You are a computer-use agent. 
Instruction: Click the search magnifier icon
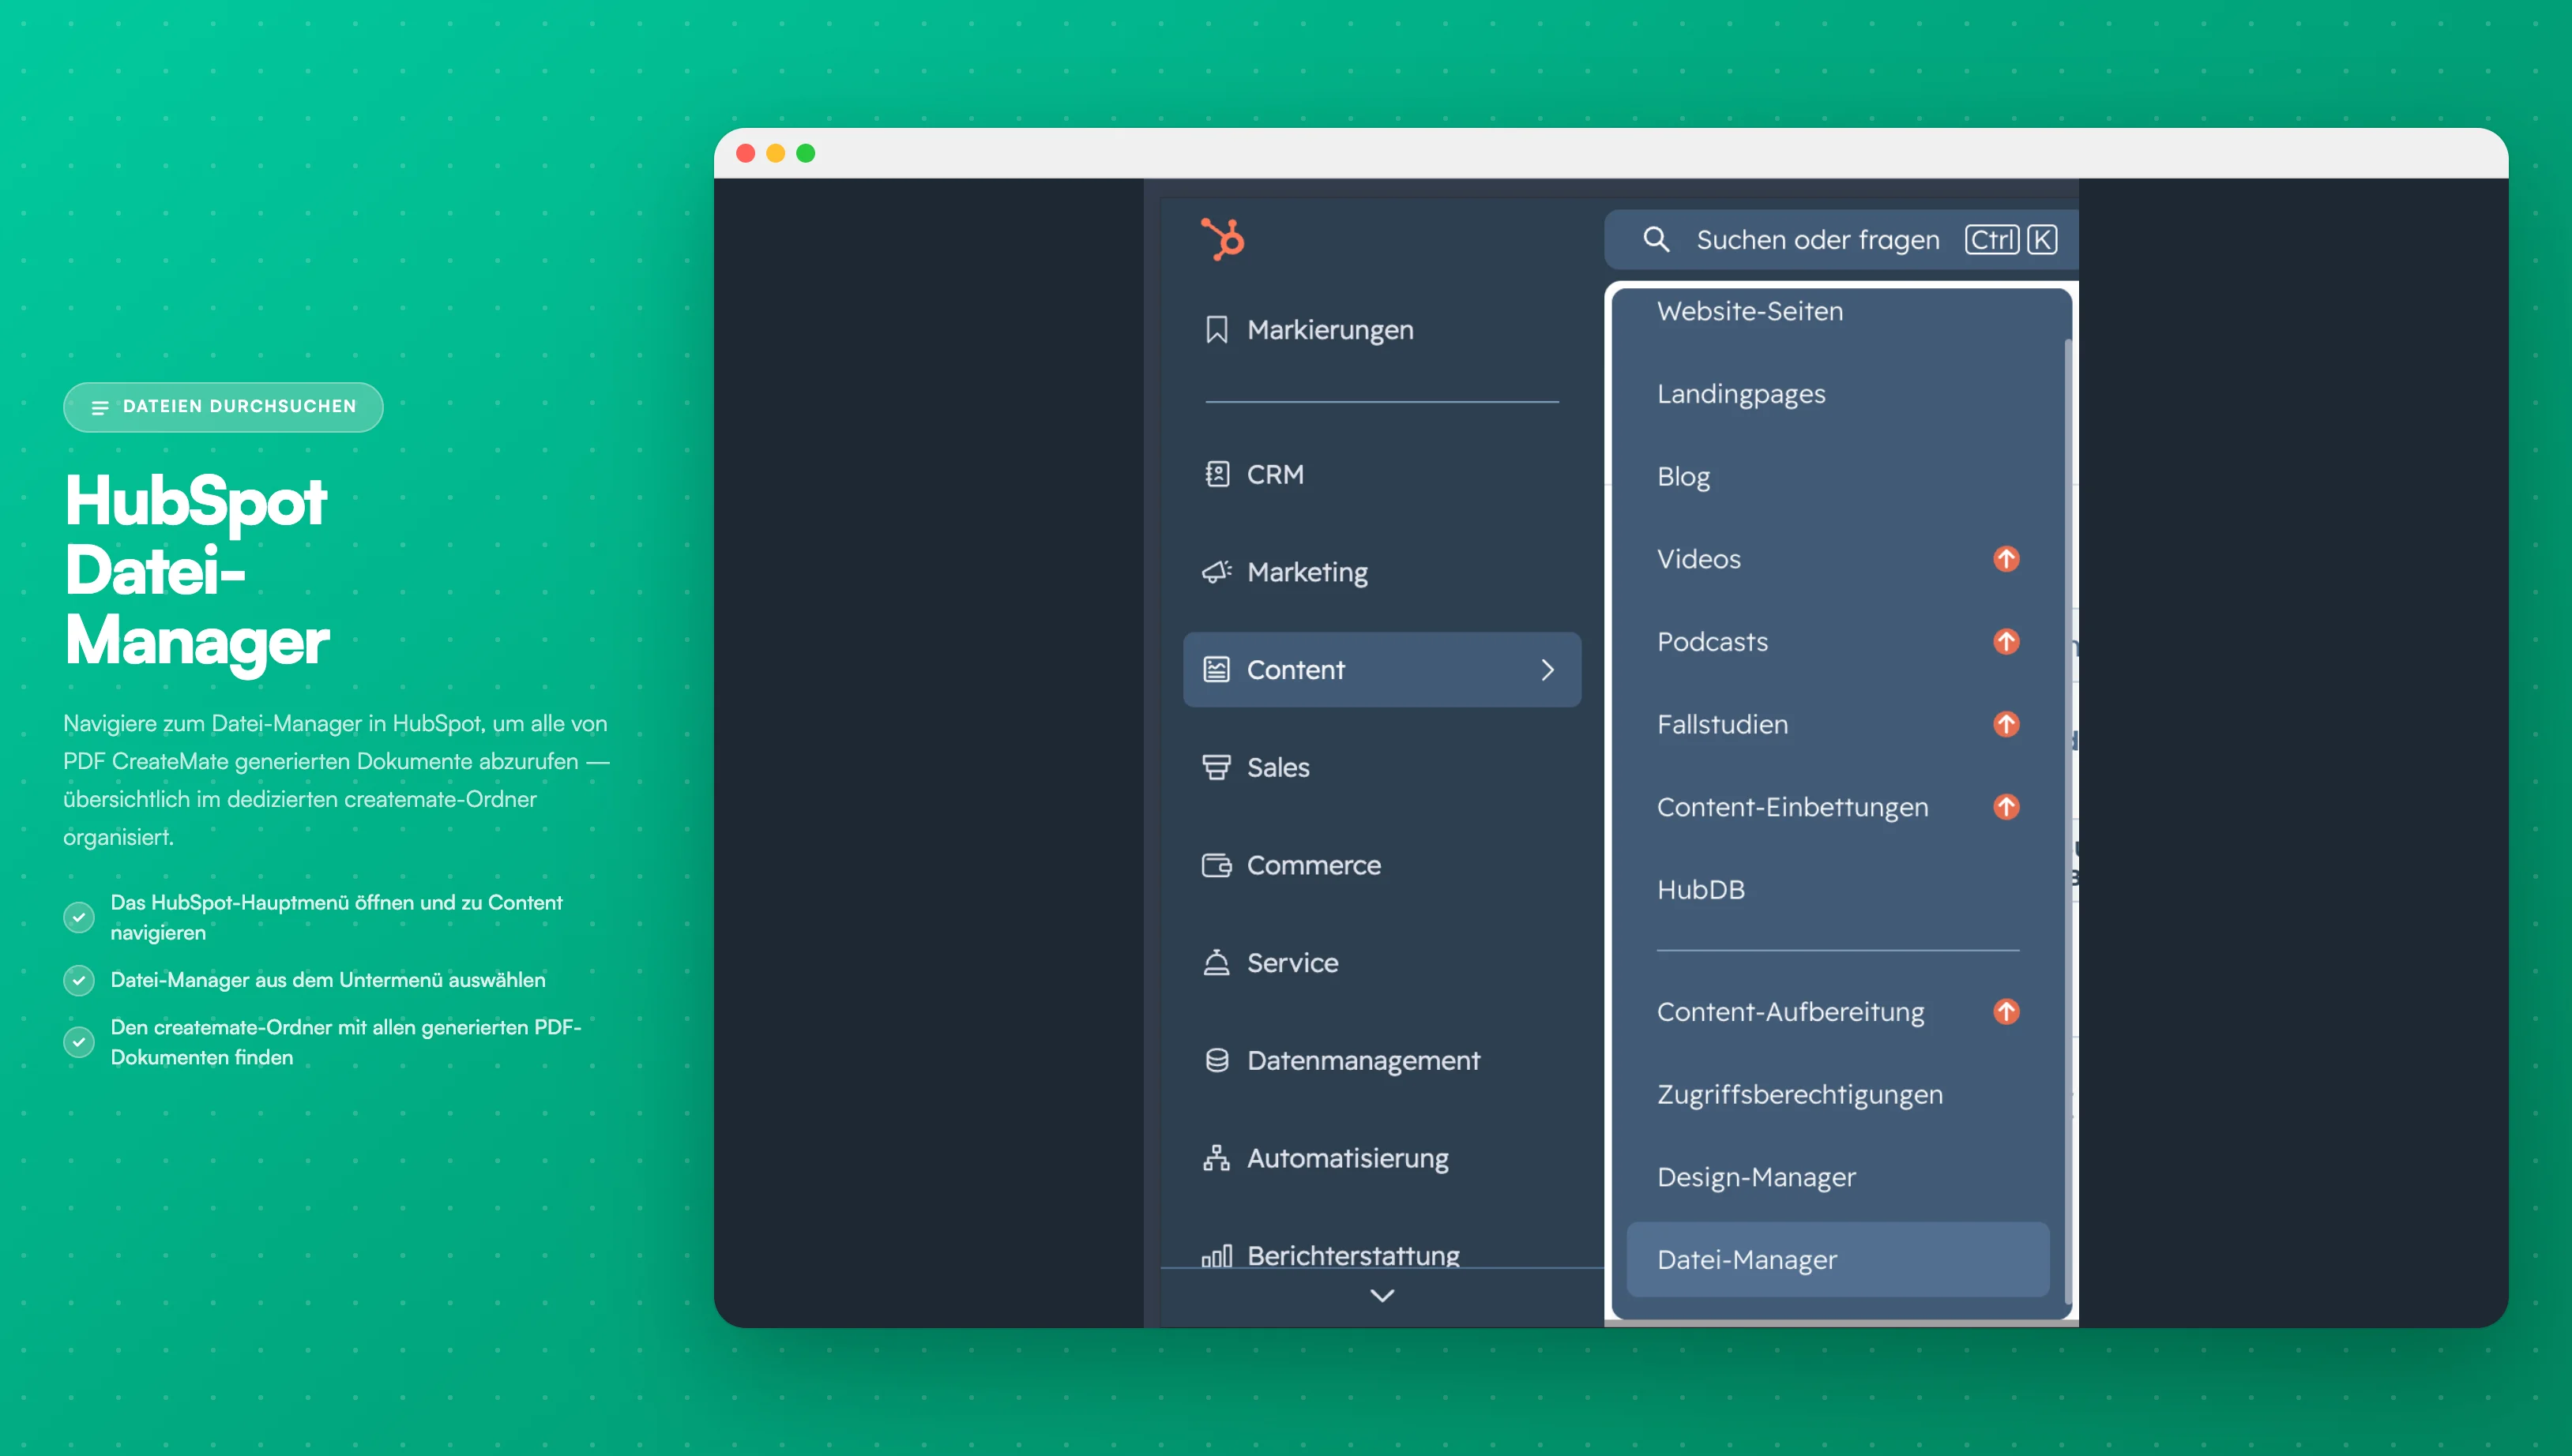pyautogui.click(x=1656, y=239)
